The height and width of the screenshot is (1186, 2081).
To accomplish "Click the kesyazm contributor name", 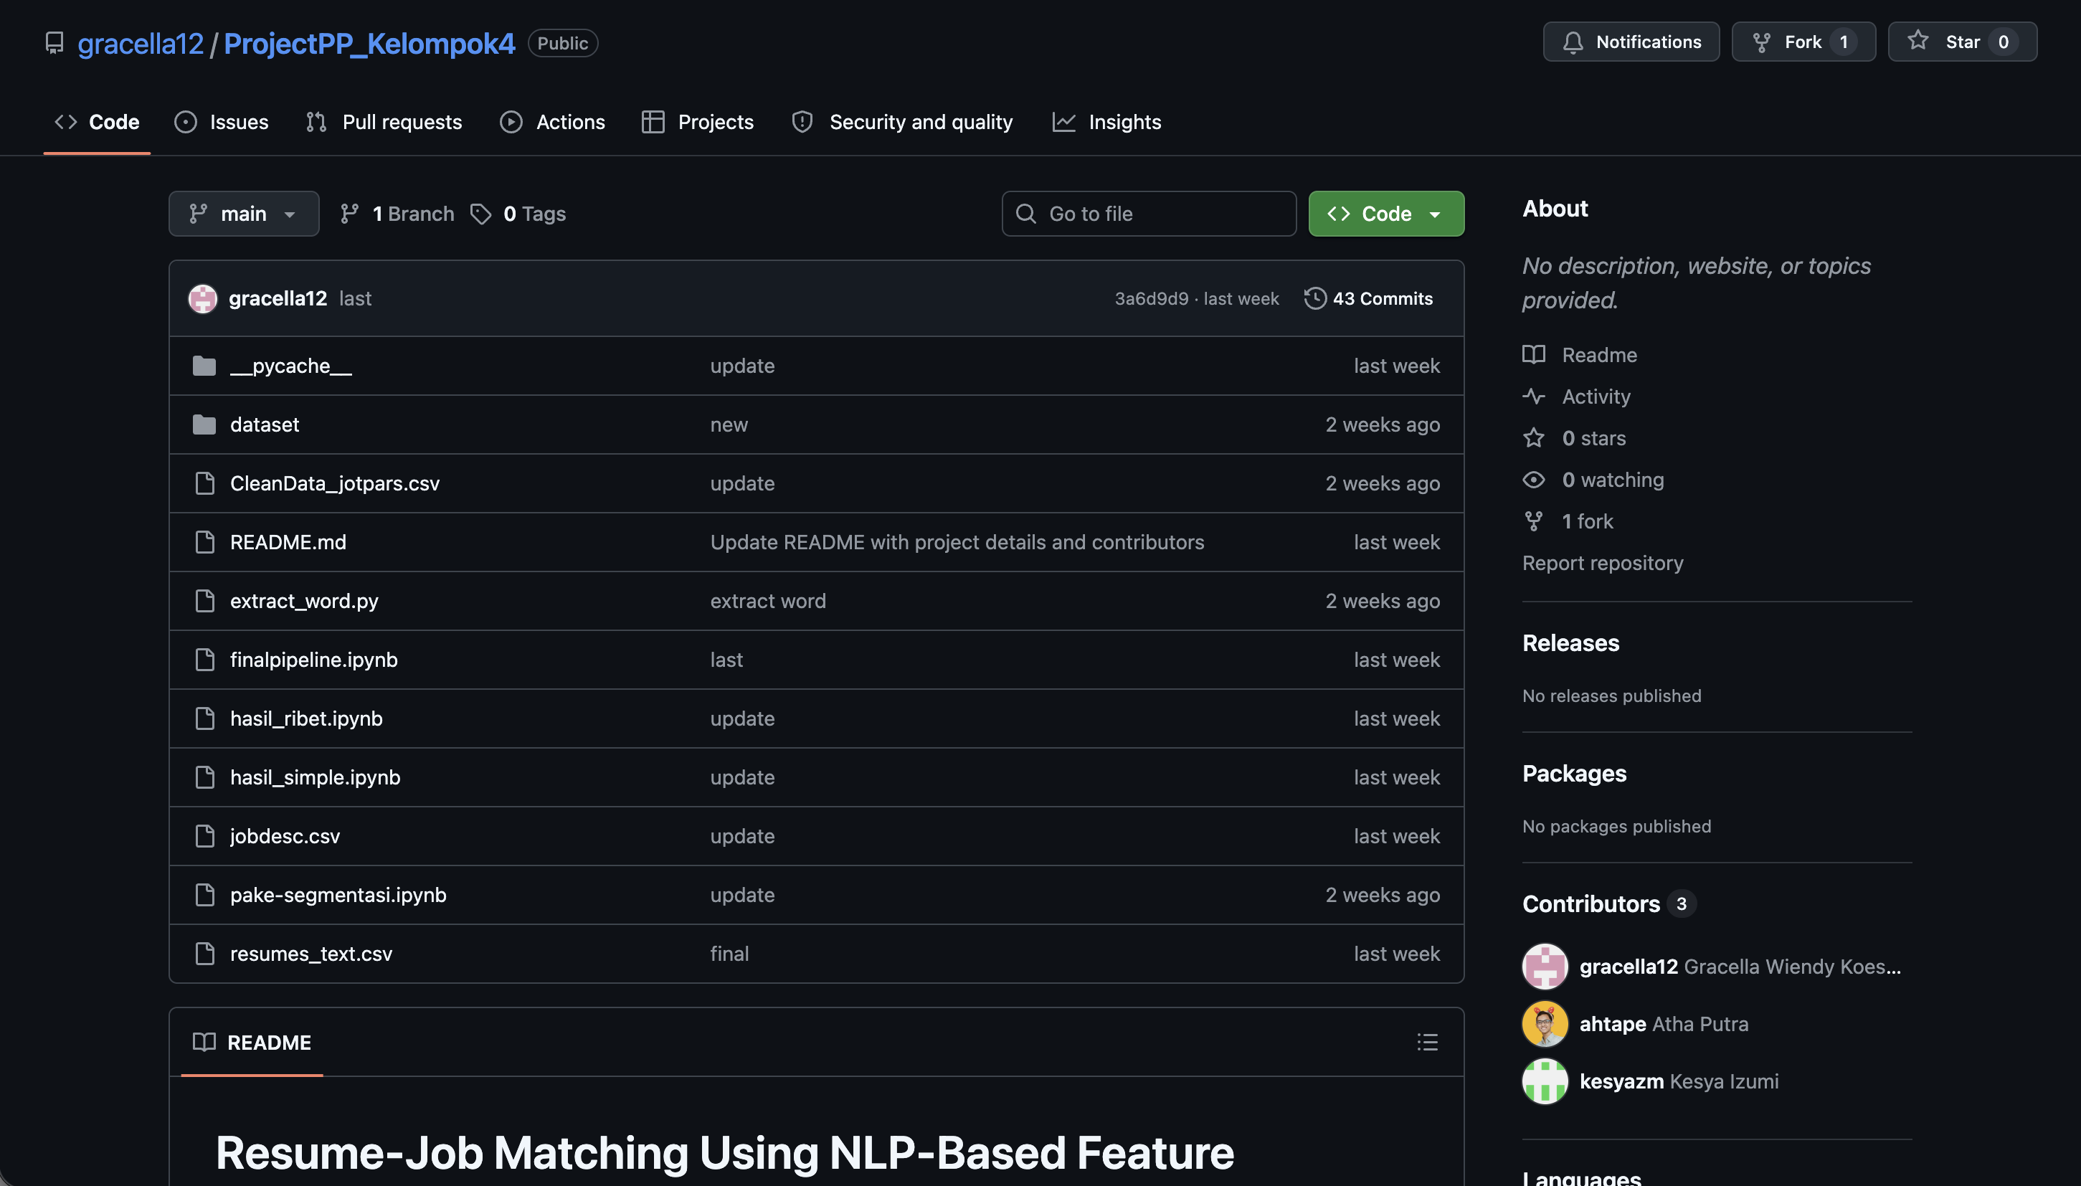I will pos(1621,1081).
